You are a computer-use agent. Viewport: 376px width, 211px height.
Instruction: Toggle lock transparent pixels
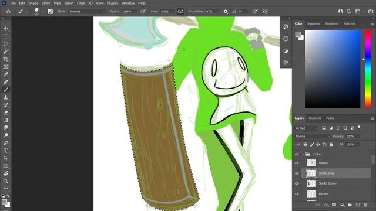click(305, 145)
